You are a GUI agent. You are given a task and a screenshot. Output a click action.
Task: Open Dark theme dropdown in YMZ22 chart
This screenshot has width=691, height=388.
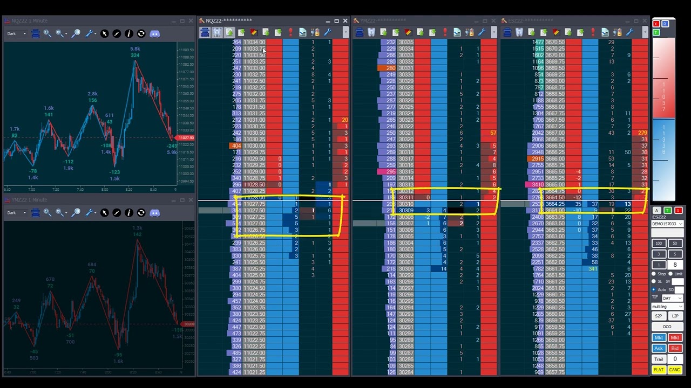[16, 213]
